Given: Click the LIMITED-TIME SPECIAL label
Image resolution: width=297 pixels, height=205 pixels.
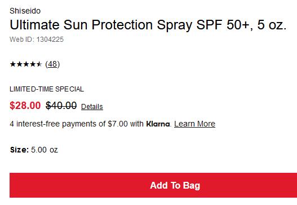Looking at the screenshot, I should 47,89.
